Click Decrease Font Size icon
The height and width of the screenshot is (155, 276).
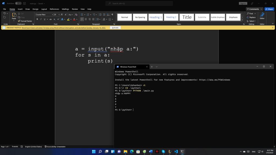click(66, 15)
